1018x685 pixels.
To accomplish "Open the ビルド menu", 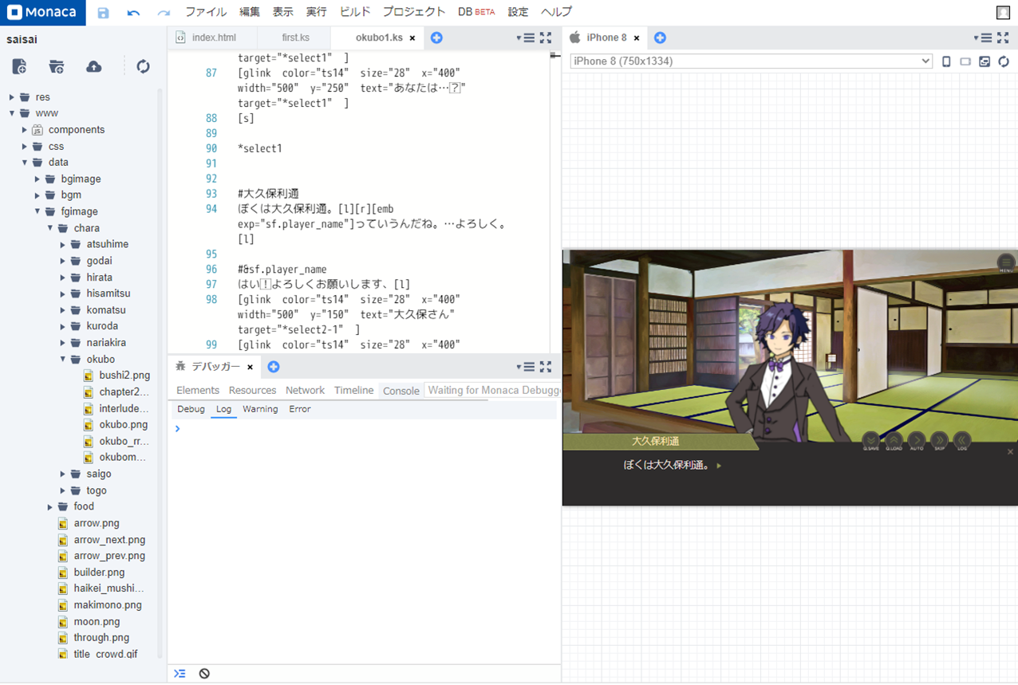I will [355, 12].
